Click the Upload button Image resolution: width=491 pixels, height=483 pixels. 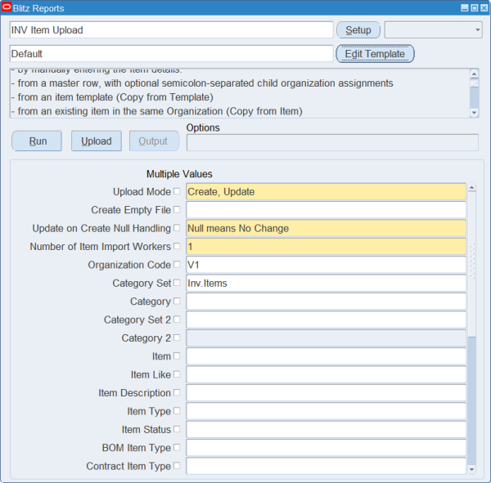[97, 141]
